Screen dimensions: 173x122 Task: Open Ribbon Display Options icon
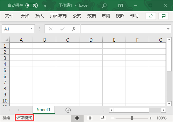coord(120,5)
